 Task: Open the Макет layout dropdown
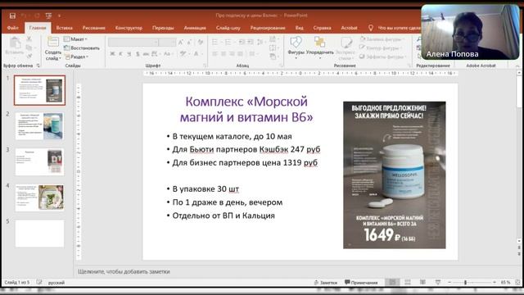(75, 39)
